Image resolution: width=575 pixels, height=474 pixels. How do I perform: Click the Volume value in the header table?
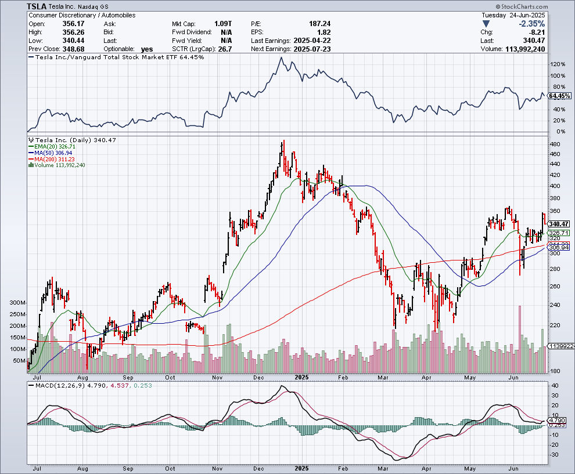coord(525,49)
